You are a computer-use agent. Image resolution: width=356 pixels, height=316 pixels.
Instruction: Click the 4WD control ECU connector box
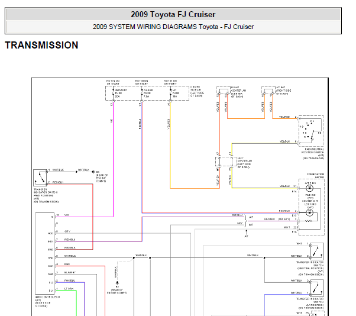45,253
